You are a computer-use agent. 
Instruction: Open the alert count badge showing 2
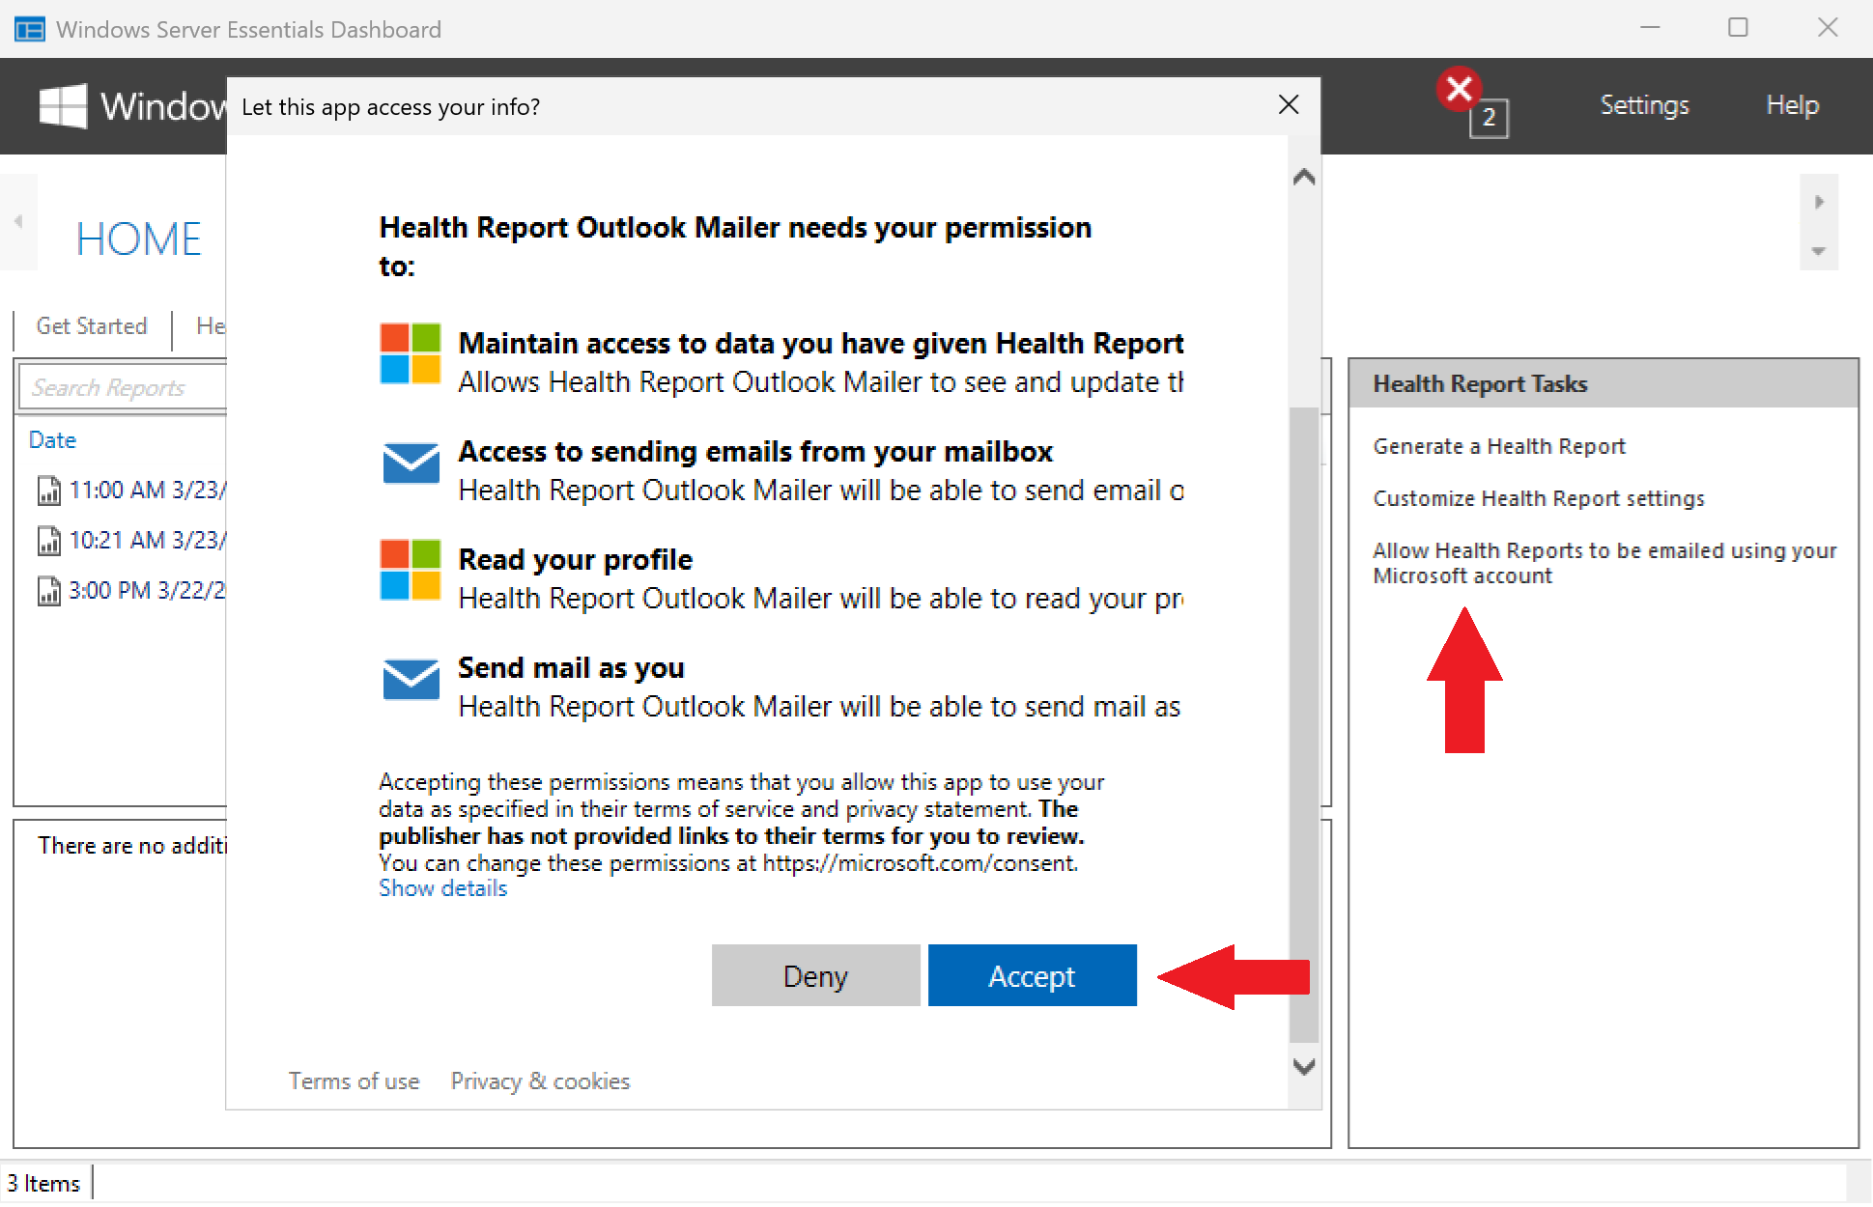[1489, 118]
